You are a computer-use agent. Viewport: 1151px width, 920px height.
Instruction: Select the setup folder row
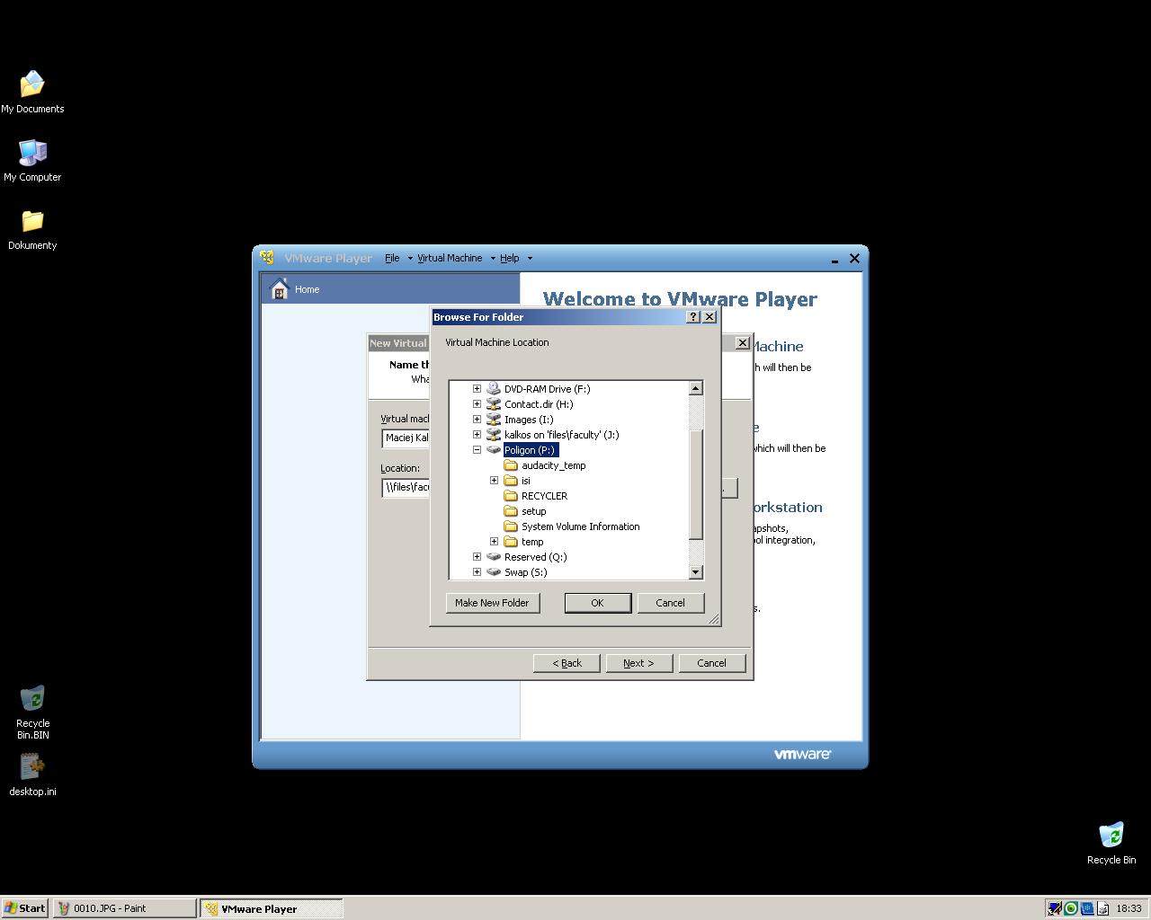coord(533,511)
